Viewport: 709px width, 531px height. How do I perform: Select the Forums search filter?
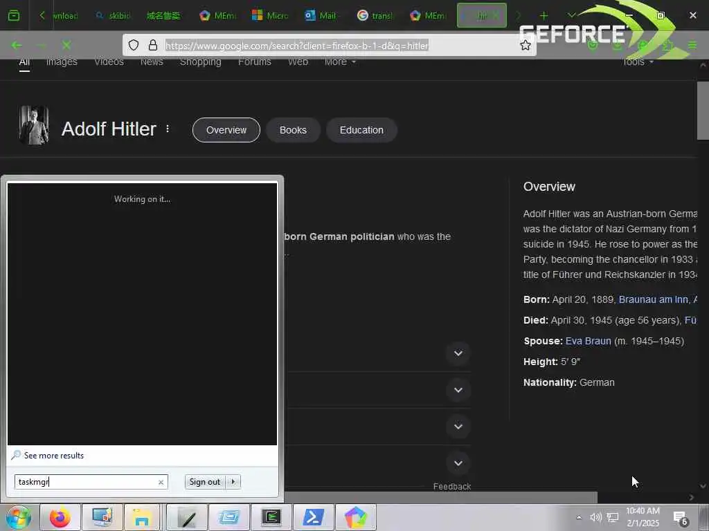(255, 62)
